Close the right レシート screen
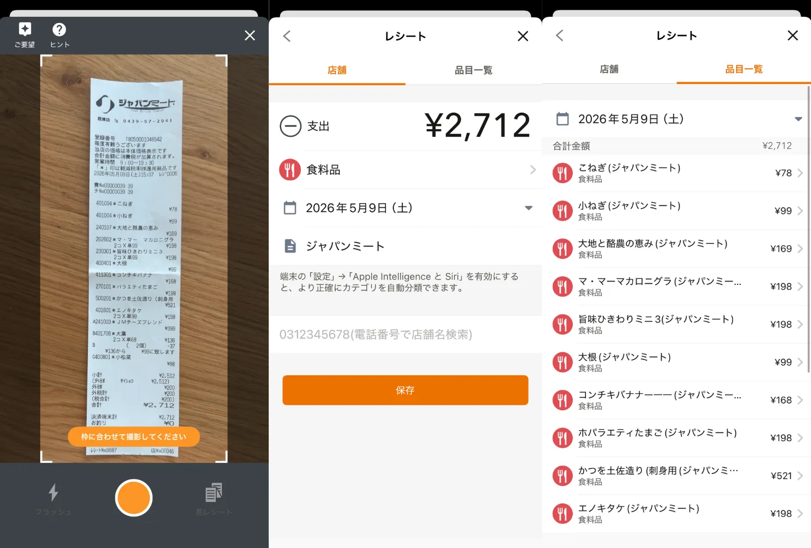 coord(792,35)
